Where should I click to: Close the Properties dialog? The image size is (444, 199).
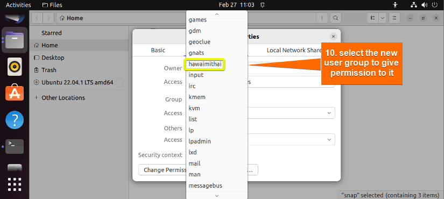(x=333, y=37)
